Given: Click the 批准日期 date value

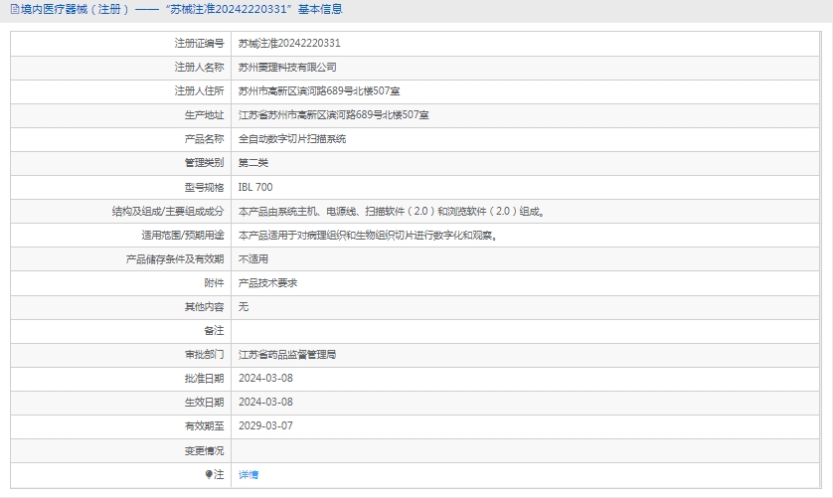Looking at the screenshot, I should (266, 378).
